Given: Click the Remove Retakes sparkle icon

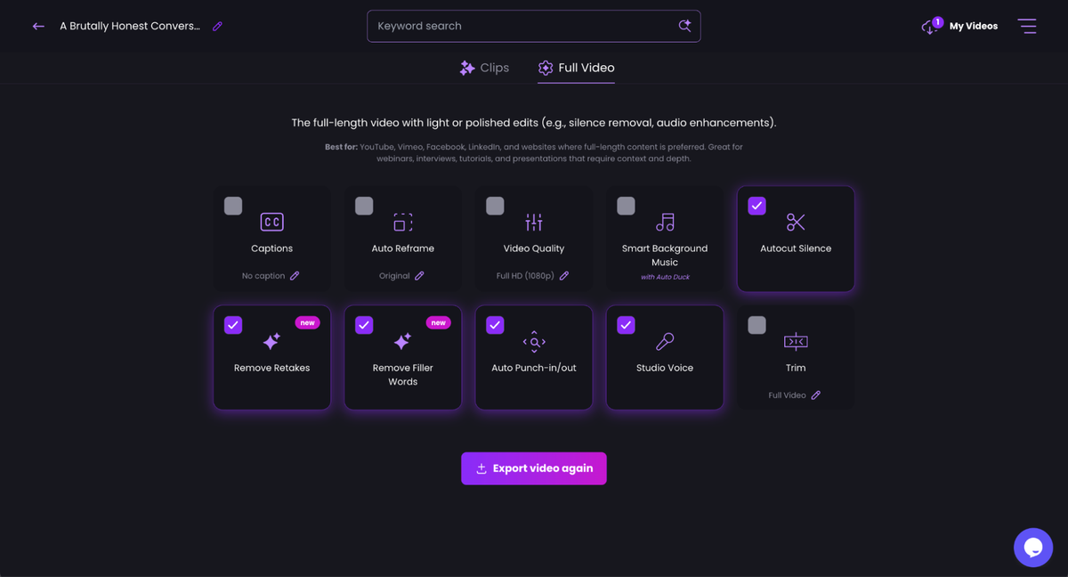Looking at the screenshot, I should [x=271, y=340].
